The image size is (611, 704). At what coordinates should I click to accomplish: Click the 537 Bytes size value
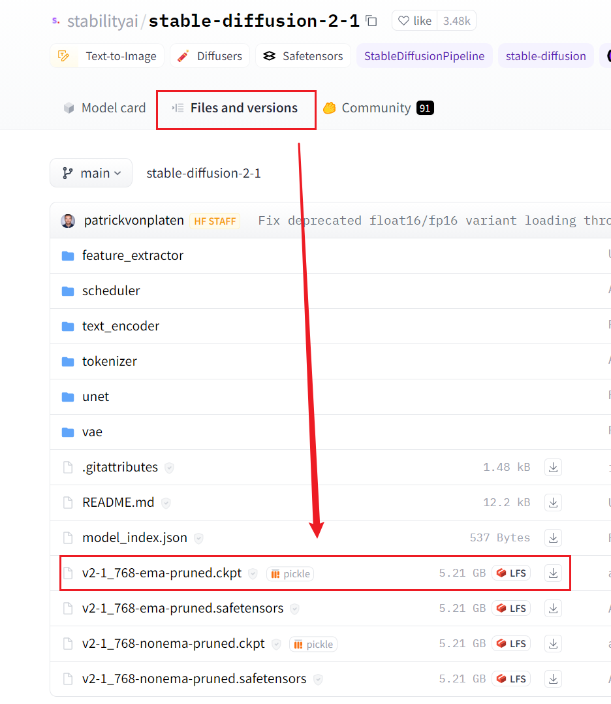[499, 537]
